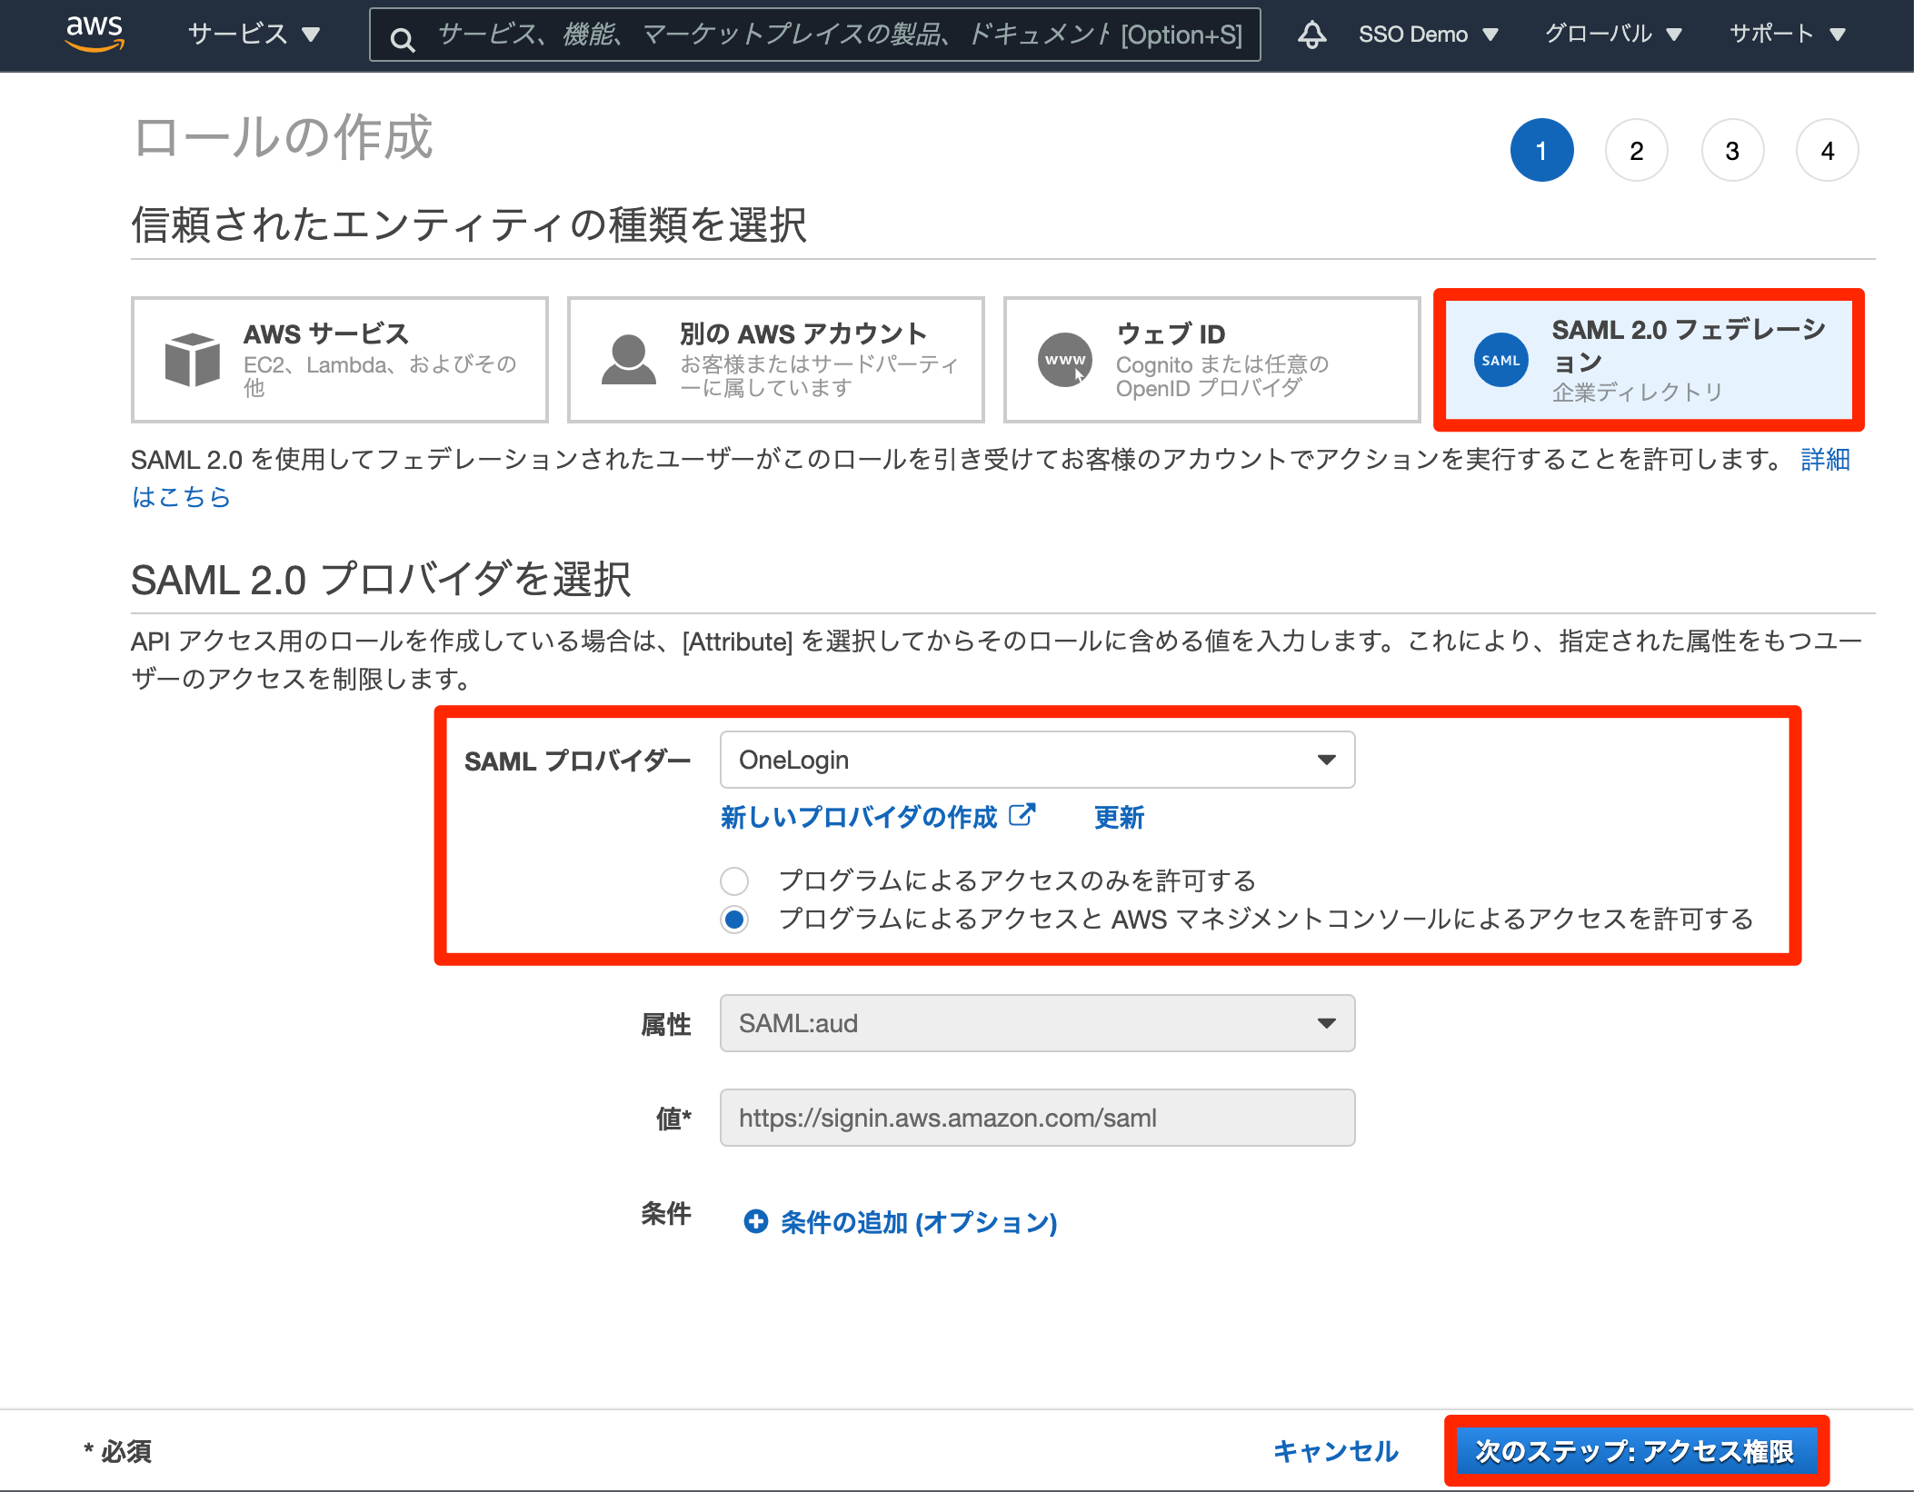This screenshot has width=1914, height=1492.
Task: Click the person icon for another AWS account
Action: 628,360
